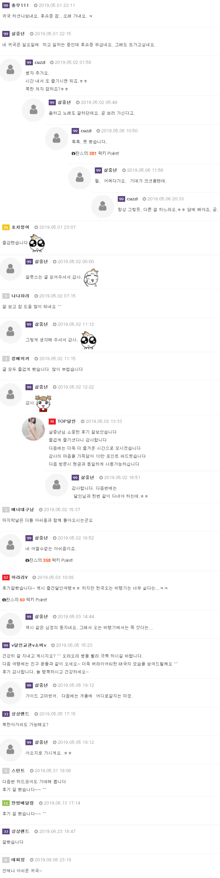220x878 pixels.
Task: Click the username 데피앙 at the bottom
Action: 18,860
